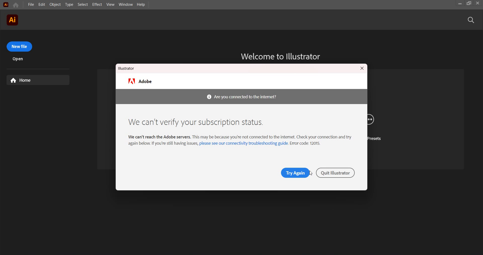Click the Home icon in the menu bar
This screenshot has height=255, width=483.
[16, 5]
